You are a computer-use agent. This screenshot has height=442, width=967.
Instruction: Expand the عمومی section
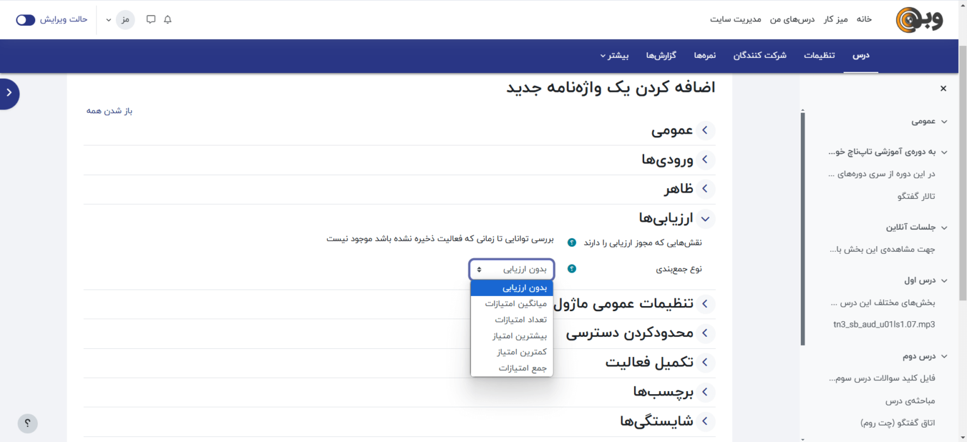coord(704,130)
